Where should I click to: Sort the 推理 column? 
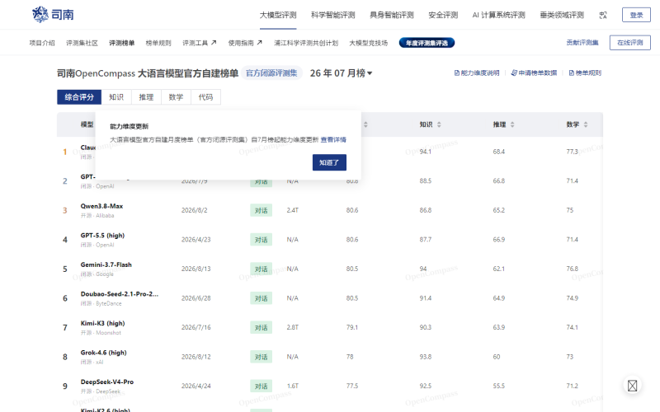(x=512, y=124)
